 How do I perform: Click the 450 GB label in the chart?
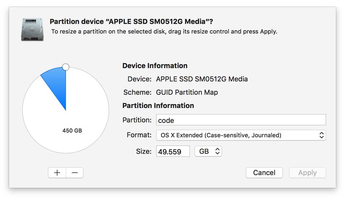(72, 131)
